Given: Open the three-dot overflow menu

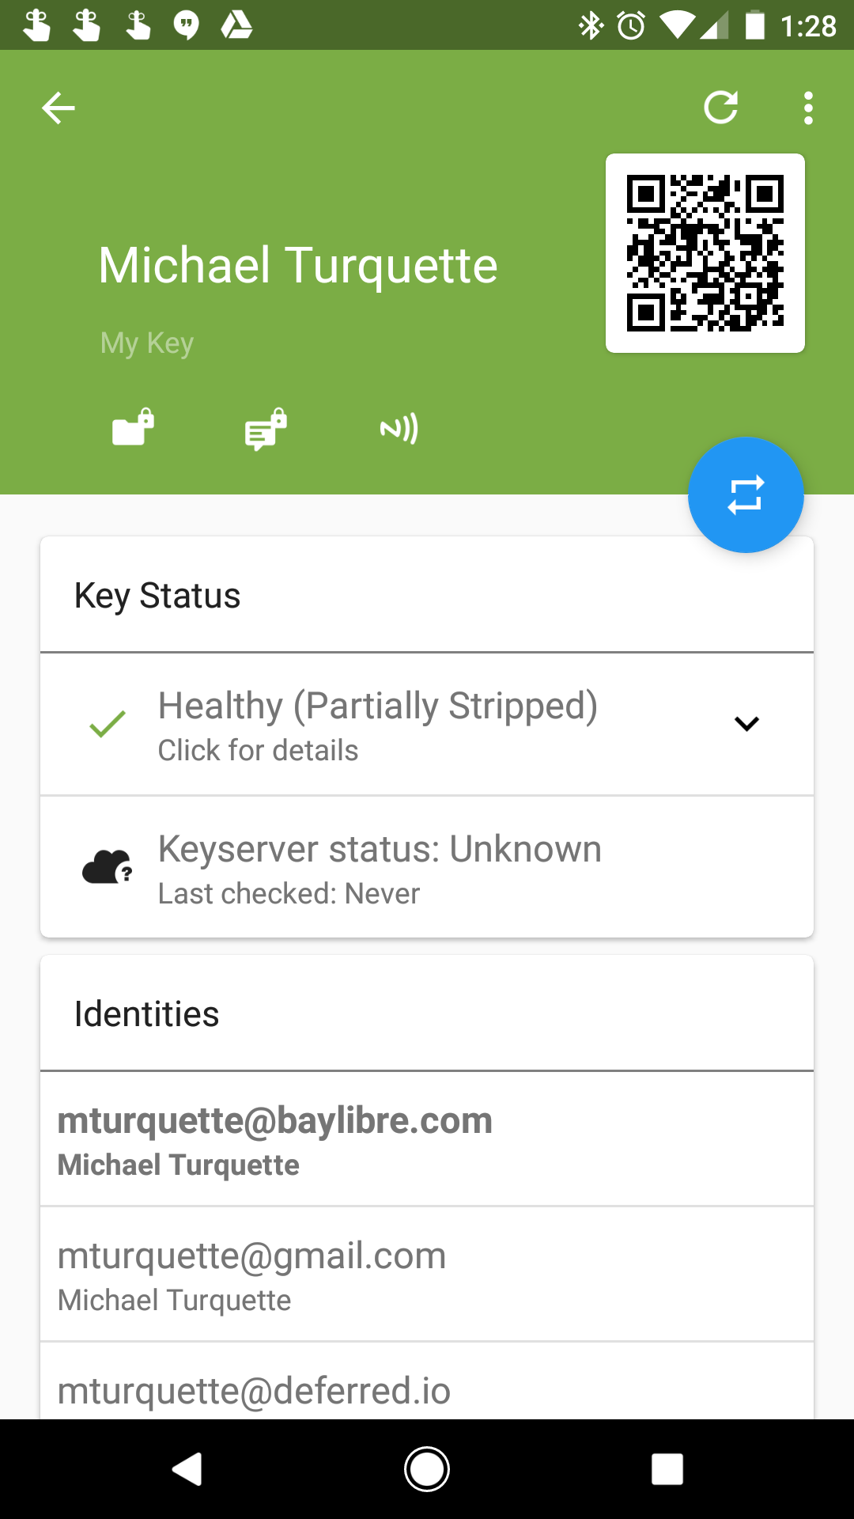Looking at the screenshot, I should (807, 108).
